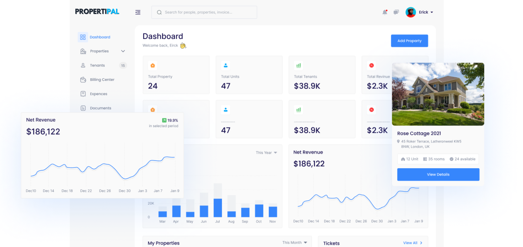The width and height of the screenshot is (523, 247).
Task: Click the orange Total Property house icon
Action: pos(153,65)
